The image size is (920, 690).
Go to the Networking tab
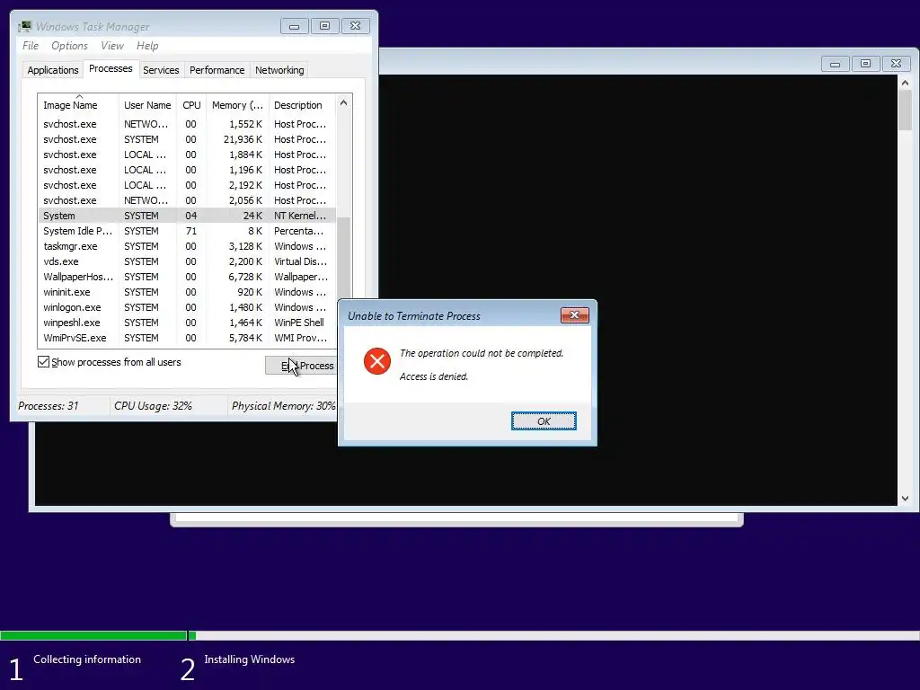(279, 70)
